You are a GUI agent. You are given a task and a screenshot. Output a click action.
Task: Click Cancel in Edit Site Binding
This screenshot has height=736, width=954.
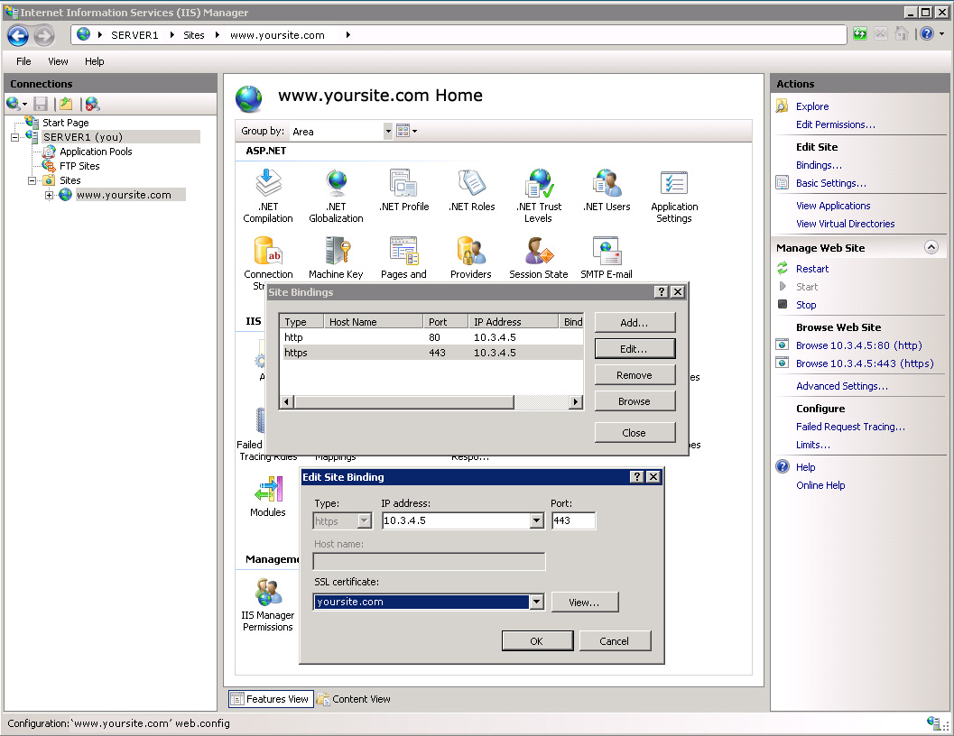click(x=615, y=641)
